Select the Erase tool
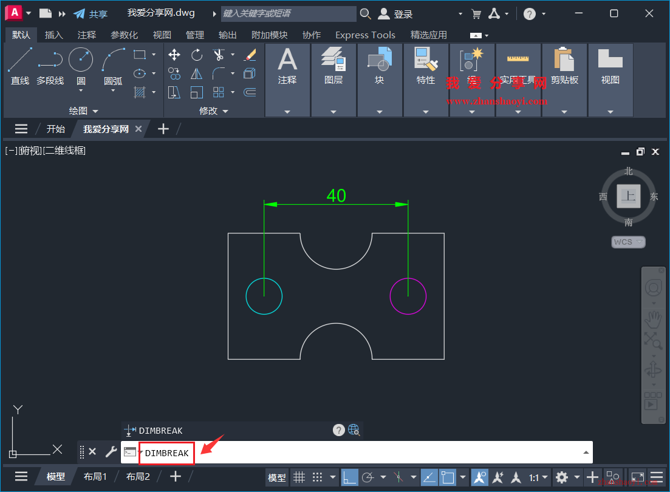The width and height of the screenshot is (670, 492). [250, 55]
